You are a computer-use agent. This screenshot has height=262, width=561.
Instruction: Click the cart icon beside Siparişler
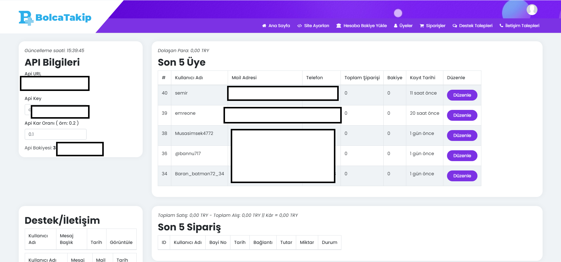422,26
